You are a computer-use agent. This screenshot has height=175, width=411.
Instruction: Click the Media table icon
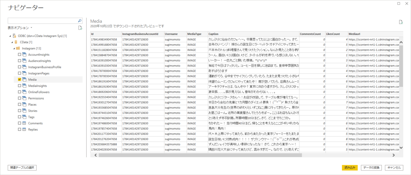(x=25, y=80)
